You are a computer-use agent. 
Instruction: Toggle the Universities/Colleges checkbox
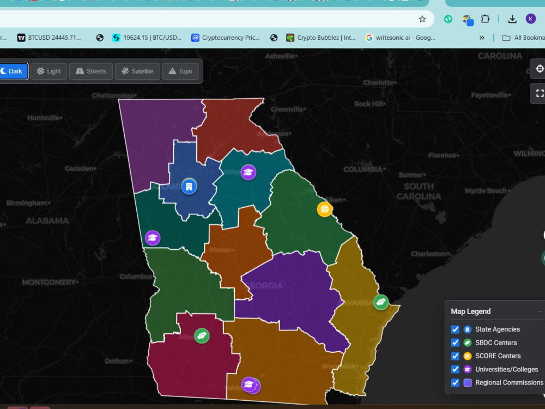[x=455, y=369]
